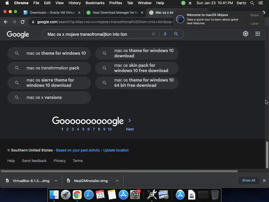
Task: Open Safari from the Dock
Action: click(x=89, y=195)
